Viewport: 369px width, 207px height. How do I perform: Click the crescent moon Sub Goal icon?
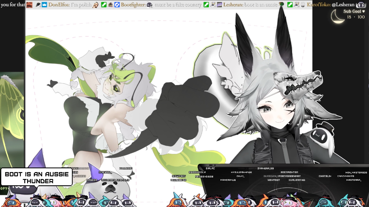[338, 16]
